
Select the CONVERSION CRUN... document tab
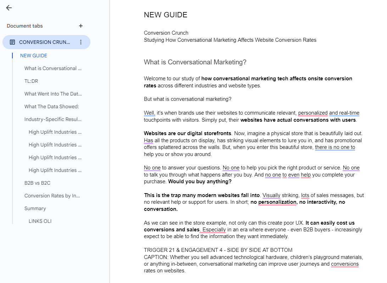(x=44, y=42)
